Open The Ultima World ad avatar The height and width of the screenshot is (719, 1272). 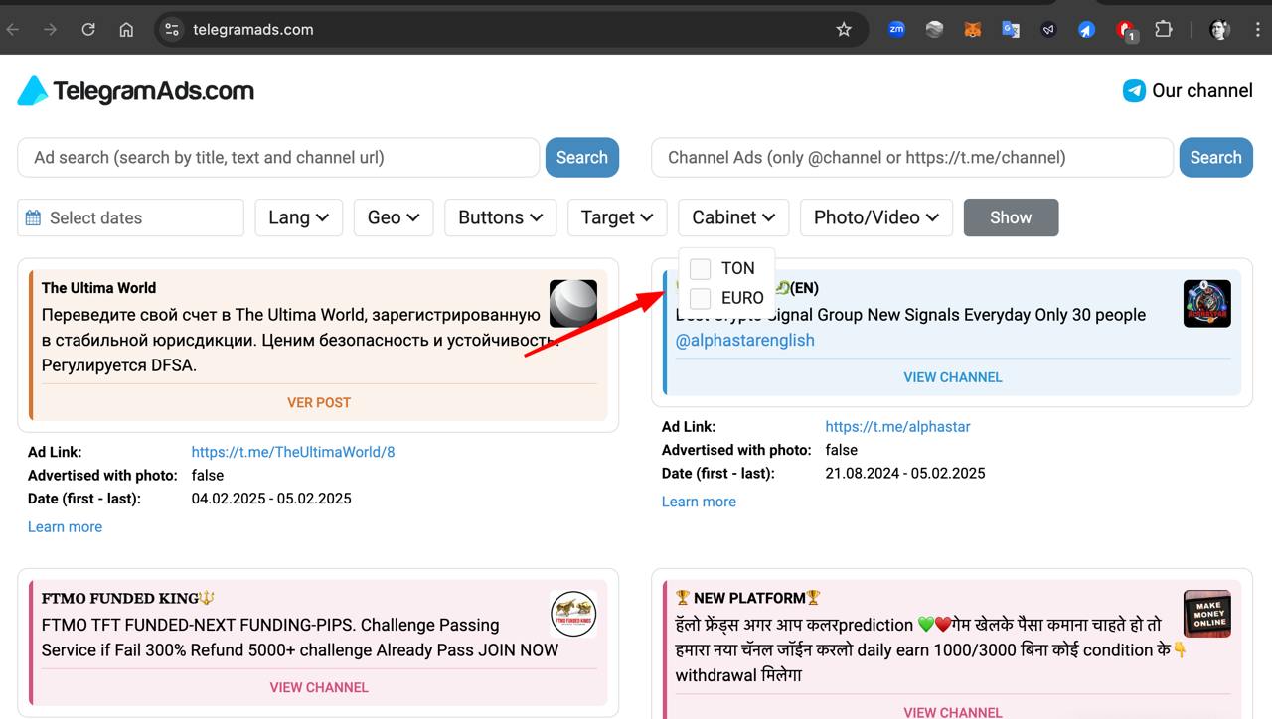click(573, 303)
